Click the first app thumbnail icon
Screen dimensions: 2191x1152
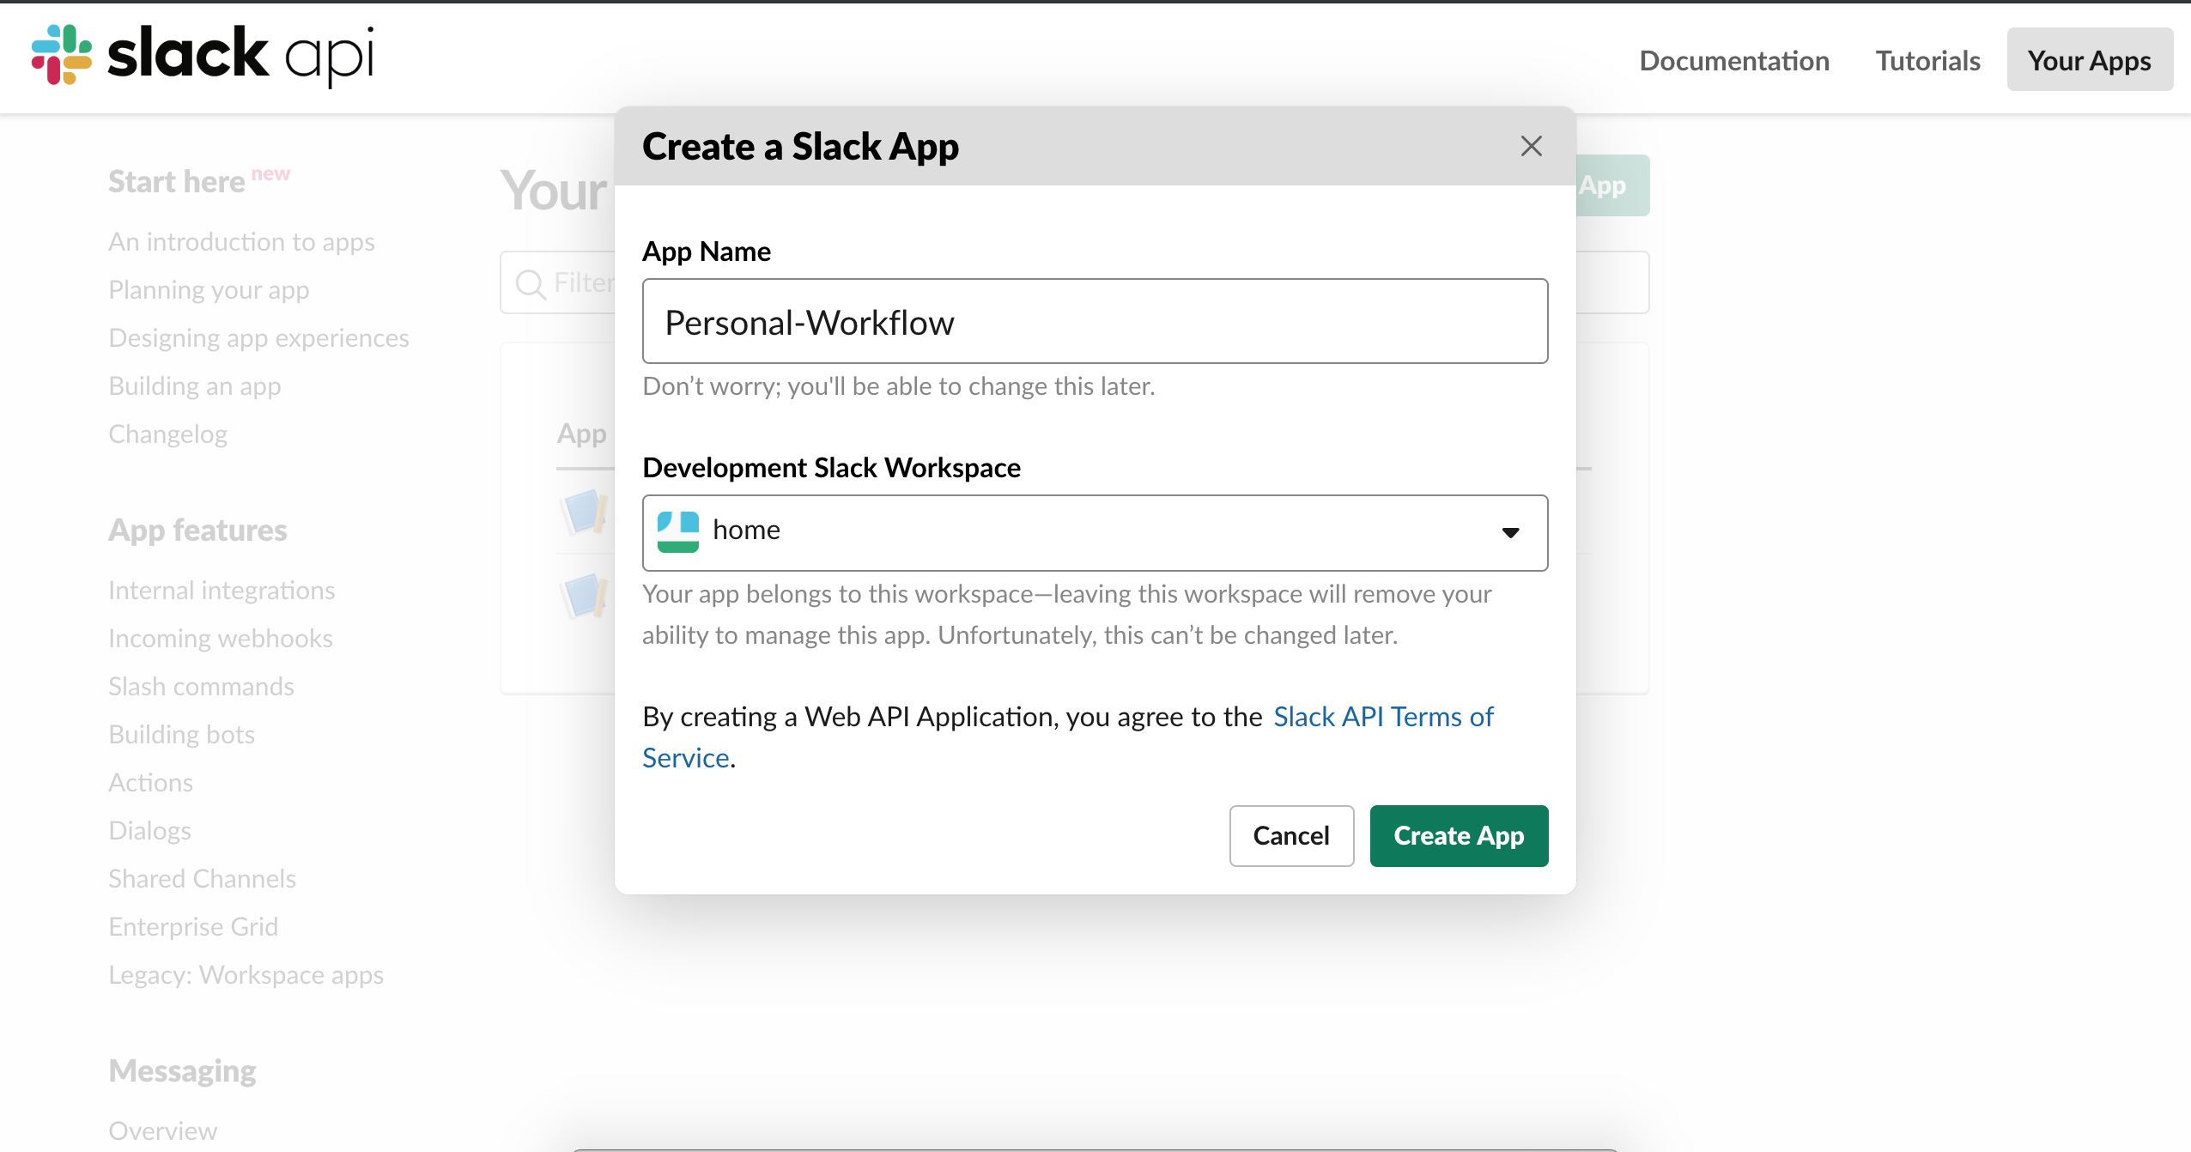pos(585,512)
